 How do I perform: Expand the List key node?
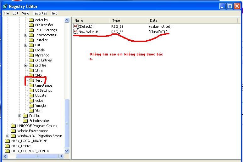(26, 45)
